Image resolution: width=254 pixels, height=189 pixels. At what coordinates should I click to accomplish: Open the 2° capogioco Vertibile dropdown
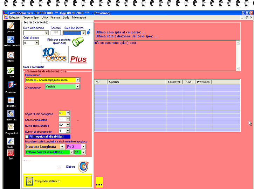coord(77,86)
